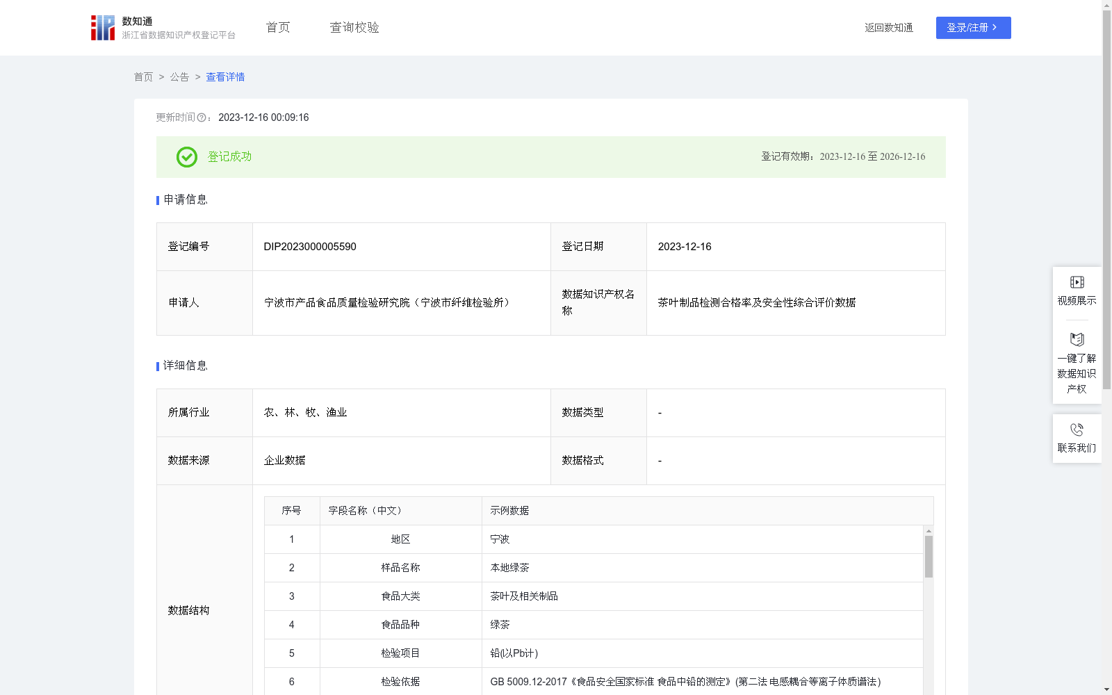Image resolution: width=1112 pixels, height=695 pixels.
Task: Click the 数据类型 label cell
Action: (x=598, y=413)
